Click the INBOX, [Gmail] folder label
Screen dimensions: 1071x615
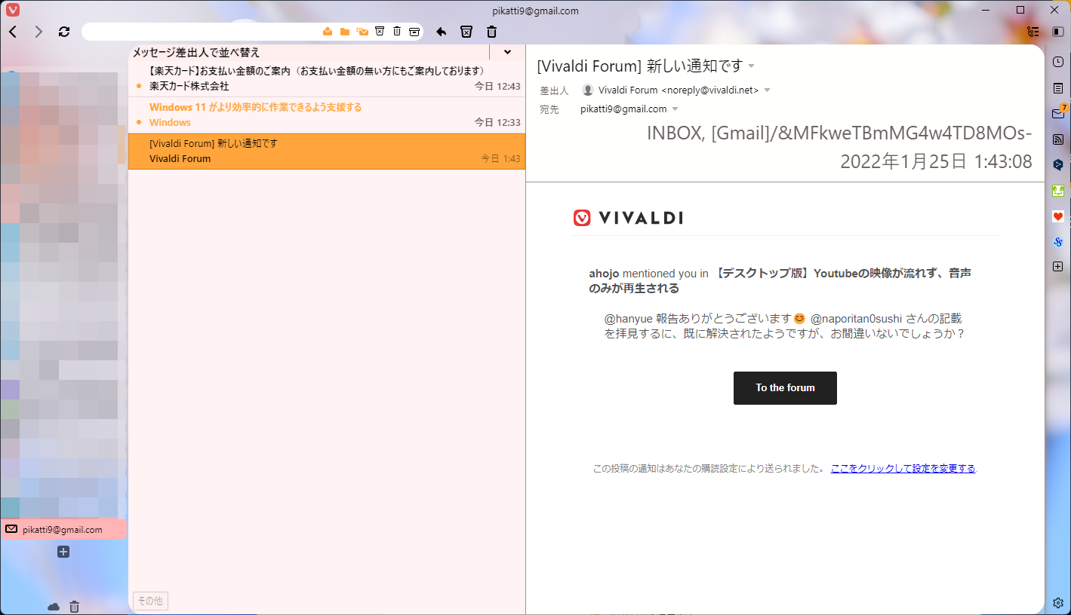(839, 133)
